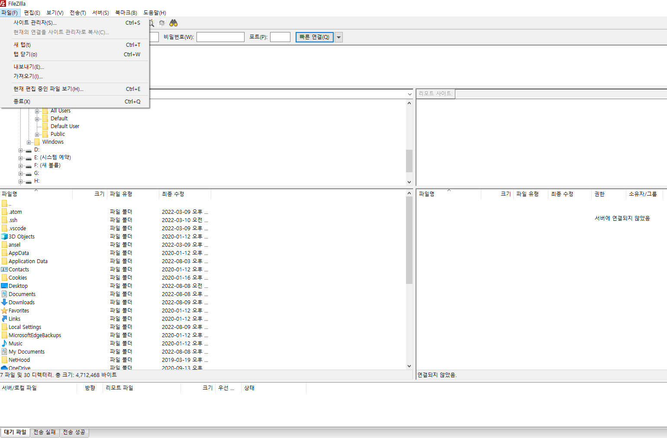Click the H: drive icon
Image resolution: width=667 pixels, height=438 pixels.
pos(29,181)
